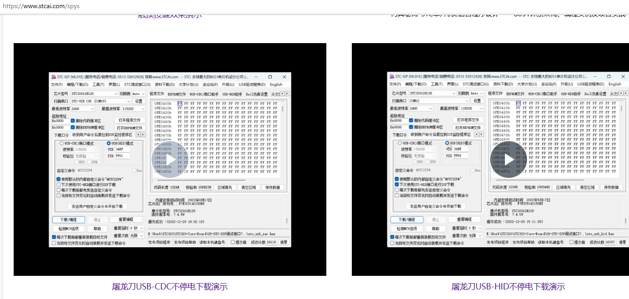This screenshot has width=629, height=299.
Task: Play the 屠龙刀USB-HID不停电下载演示 video
Action: pyautogui.click(x=508, y=160)
